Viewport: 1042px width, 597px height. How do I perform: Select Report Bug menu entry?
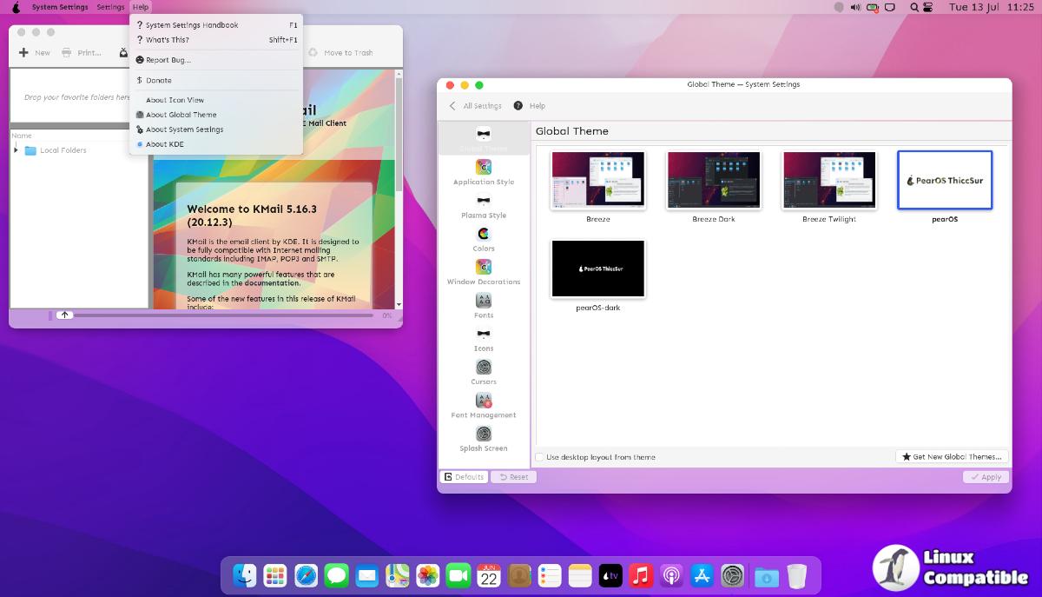pos(168,60)
